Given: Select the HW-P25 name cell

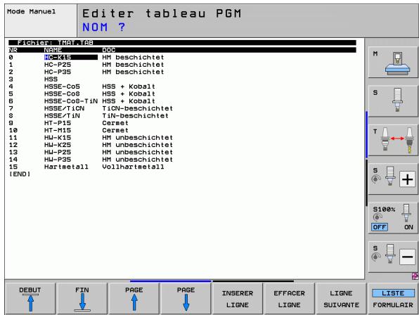Looking at the screenshot, I should pos(58,152).
